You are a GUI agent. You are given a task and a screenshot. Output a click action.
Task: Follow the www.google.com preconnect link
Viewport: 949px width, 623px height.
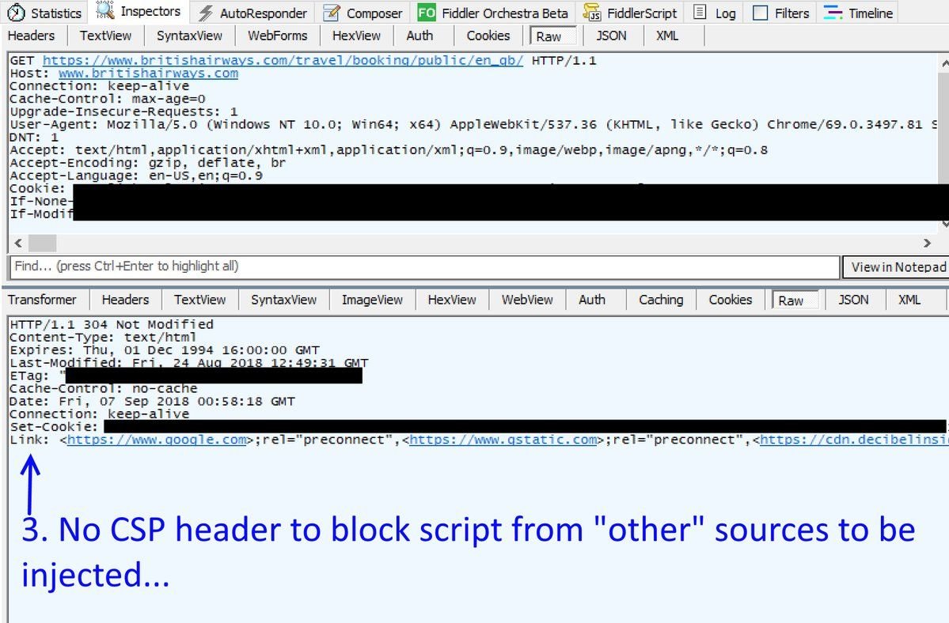pos(157,440)
